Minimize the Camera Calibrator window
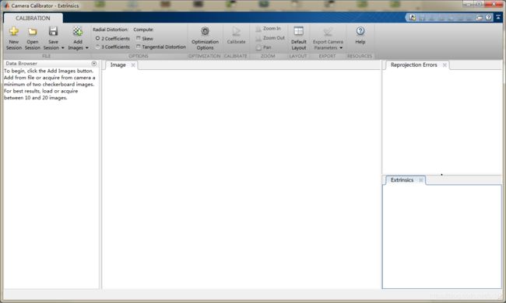 468,4
